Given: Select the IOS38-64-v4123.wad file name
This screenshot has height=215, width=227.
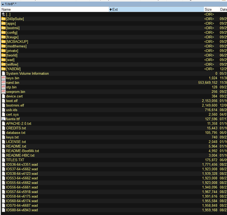Looking at the screenshot, I should click(22, 174).
